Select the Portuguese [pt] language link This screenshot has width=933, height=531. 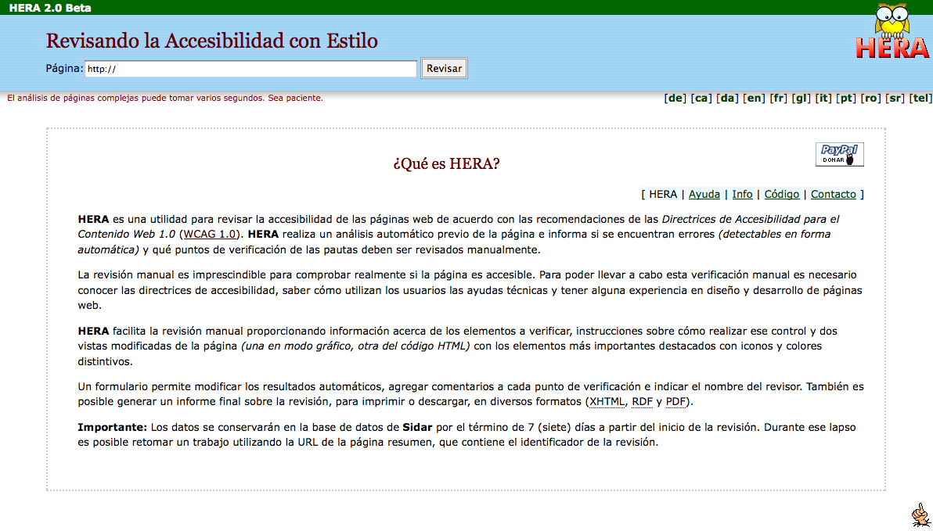click(x=845, y=98)
